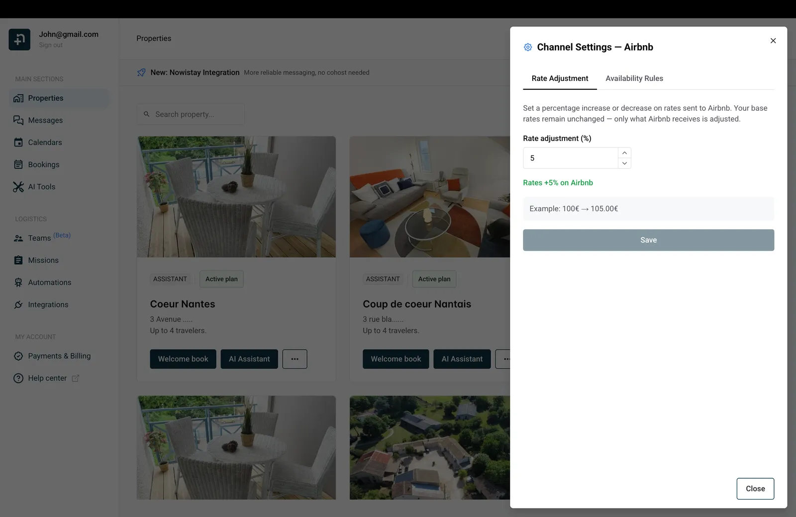Increase rate adjustment with up arrow

624,153
